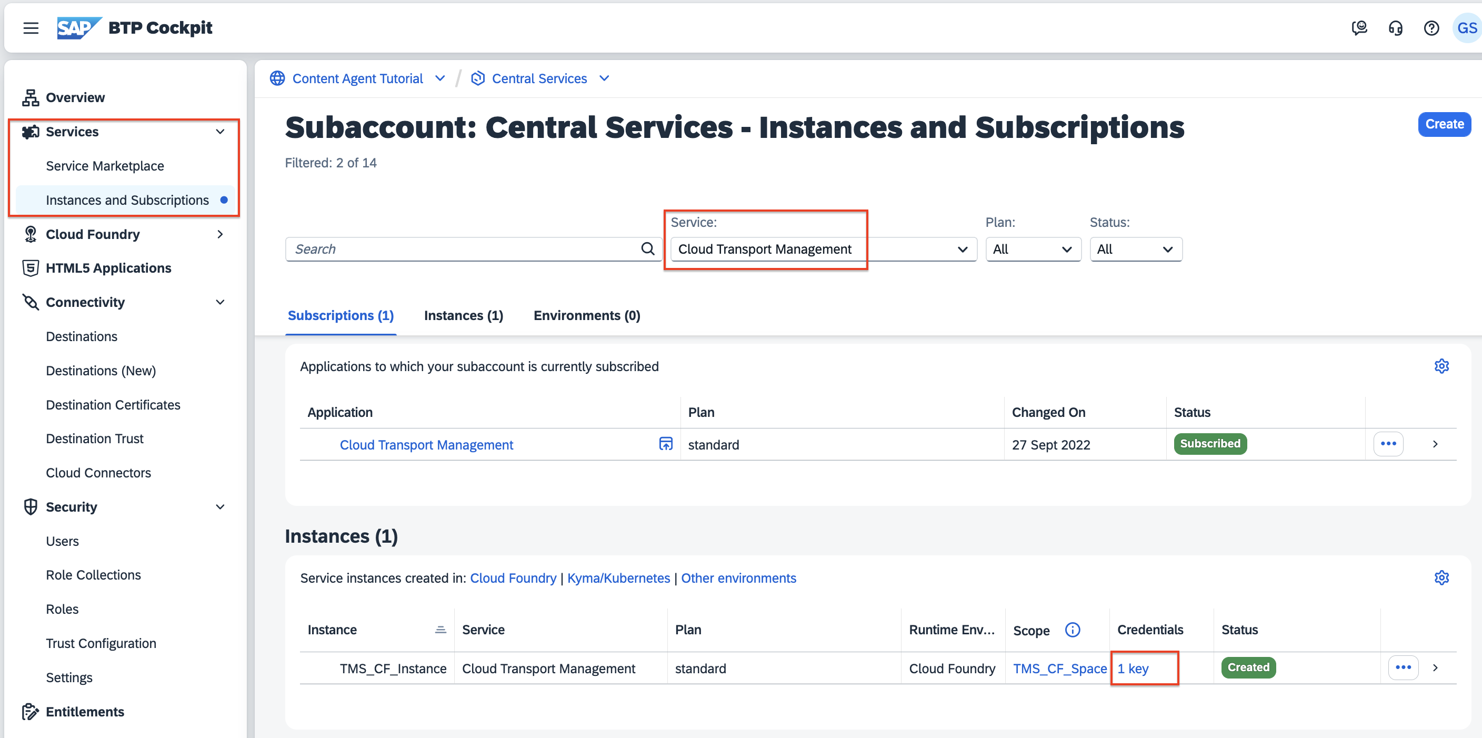Open the support headset icon
Viewport: 1482px width, 738px height.
pos(1395,27)
